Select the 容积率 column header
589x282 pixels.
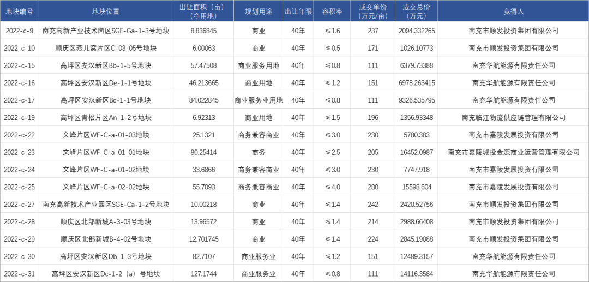coord(333,11)
